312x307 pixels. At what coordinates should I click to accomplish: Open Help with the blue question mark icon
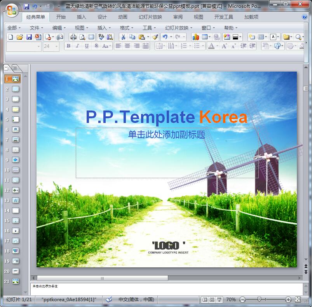point(305,17)
